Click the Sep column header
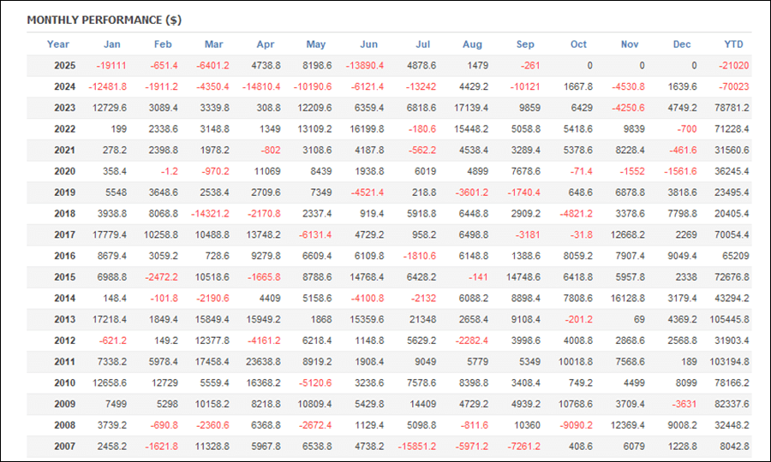This screenshot has height=462, width=771. point(525,44)
